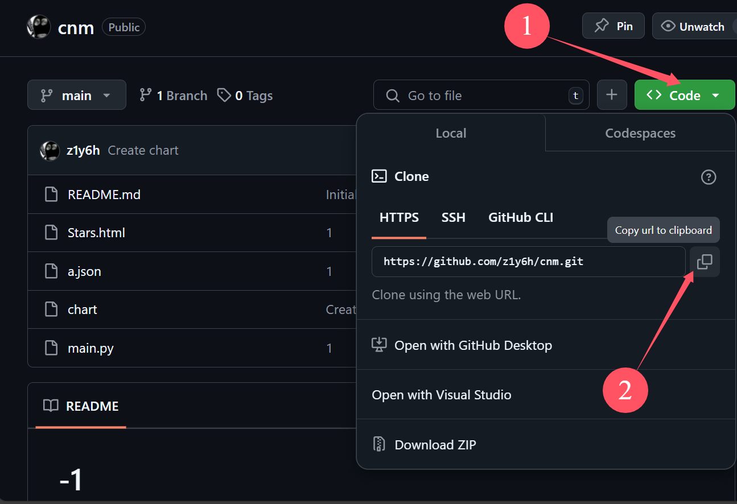This screenshot has width=737, height=504.
Task: Click the copy URL to clipboard icon
Action: [705, 262]
